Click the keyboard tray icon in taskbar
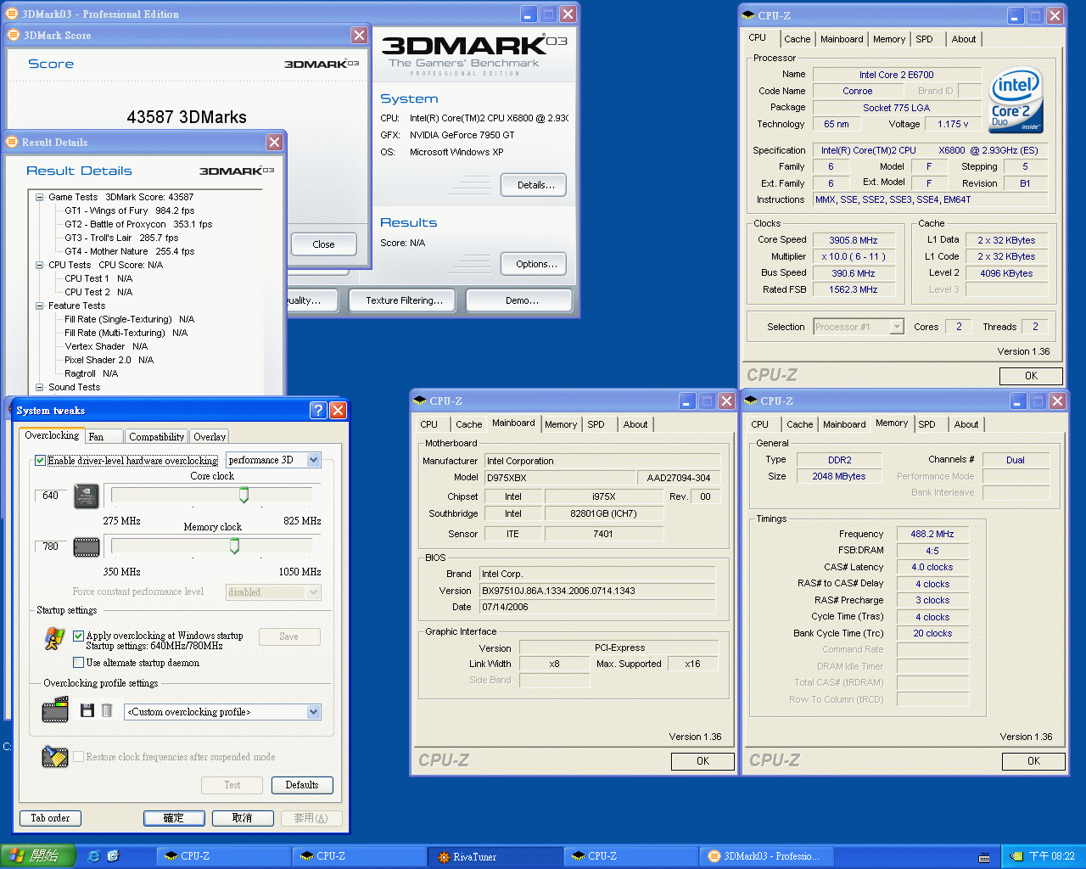Image resolution: width=1086 pixels, height=869 pixels. [x=984, y=857]
